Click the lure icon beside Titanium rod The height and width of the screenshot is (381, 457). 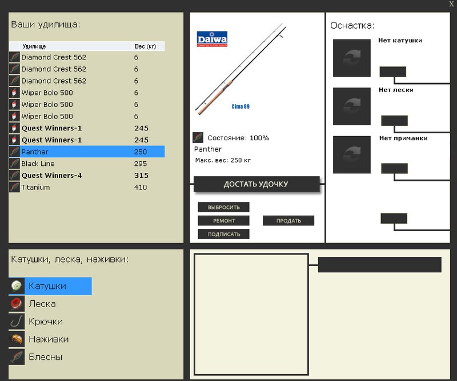click(14, 187)
